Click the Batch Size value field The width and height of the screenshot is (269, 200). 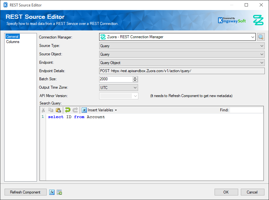point(116,79)
